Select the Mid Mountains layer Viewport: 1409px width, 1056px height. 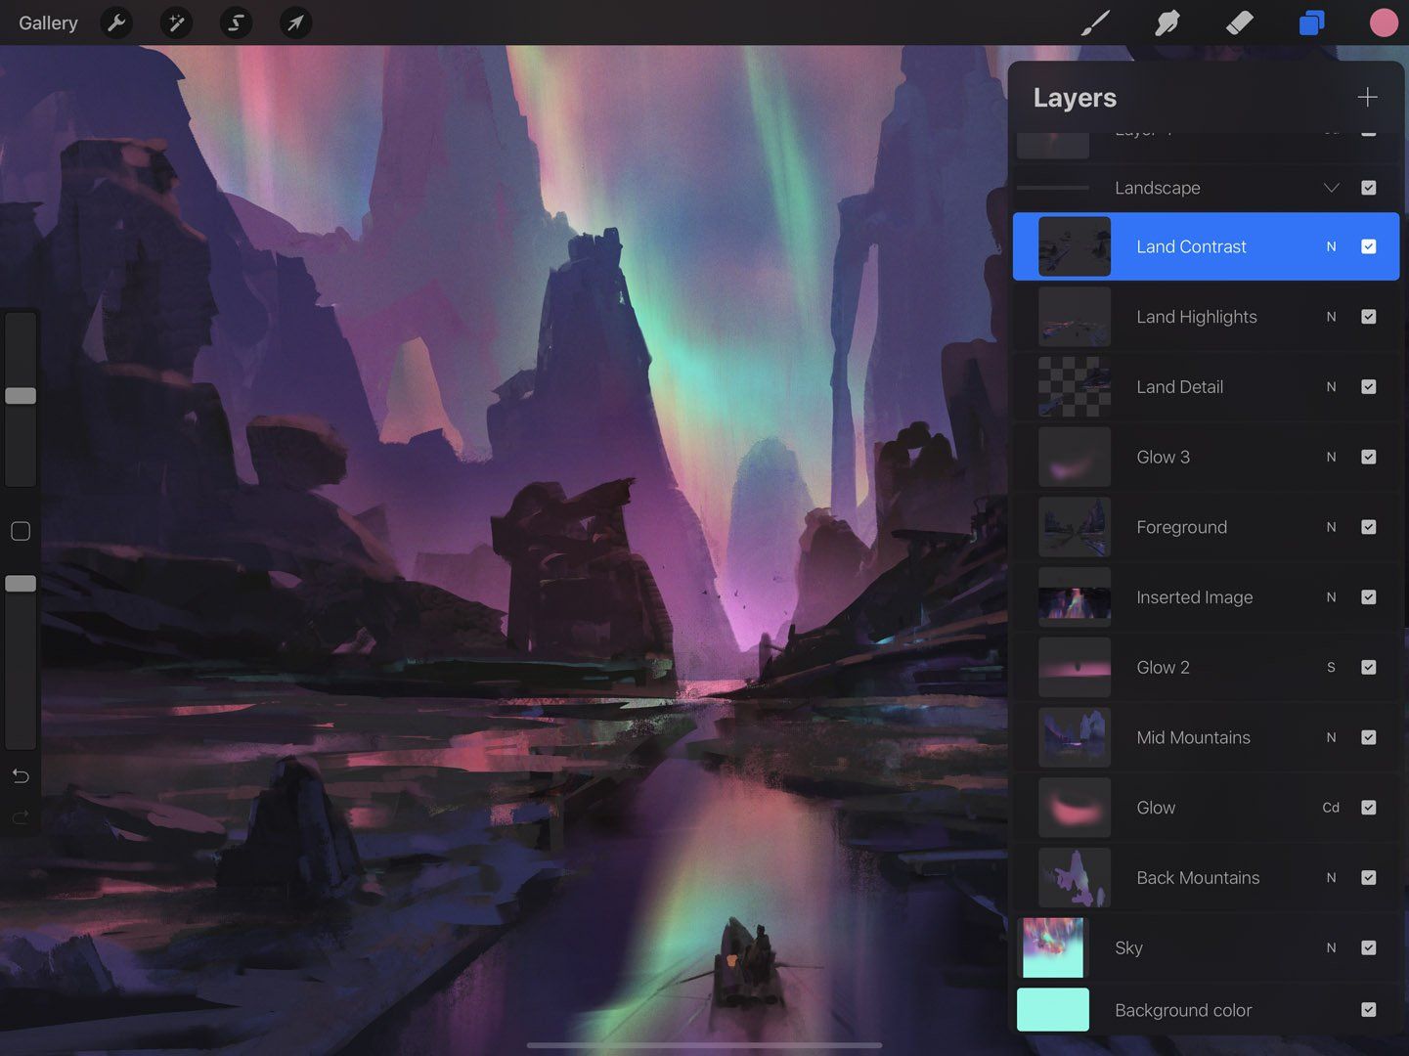[x=1193, y=737]
